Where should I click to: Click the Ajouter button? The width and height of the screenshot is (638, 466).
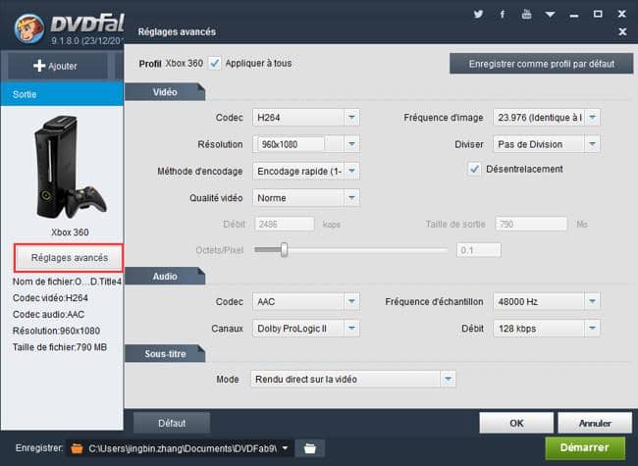point(57,66)
